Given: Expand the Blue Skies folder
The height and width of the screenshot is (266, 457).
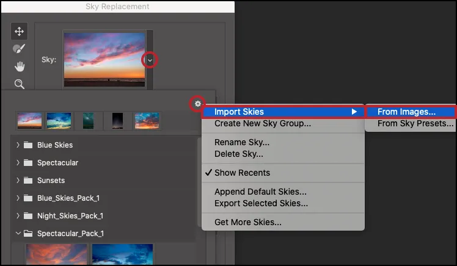Looking at the screenshot, I should coord(18,145).
